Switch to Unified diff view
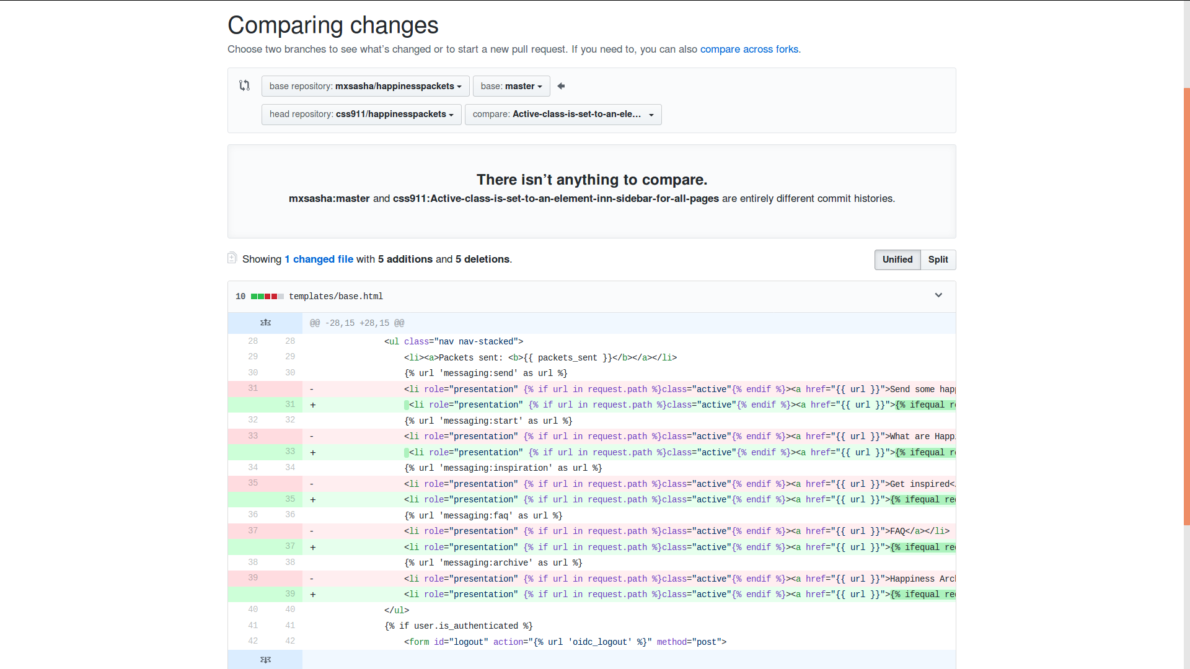Image resolution: width=1190 pixels, height=669 pixels. pyautogui.click(x=897, y=260)
